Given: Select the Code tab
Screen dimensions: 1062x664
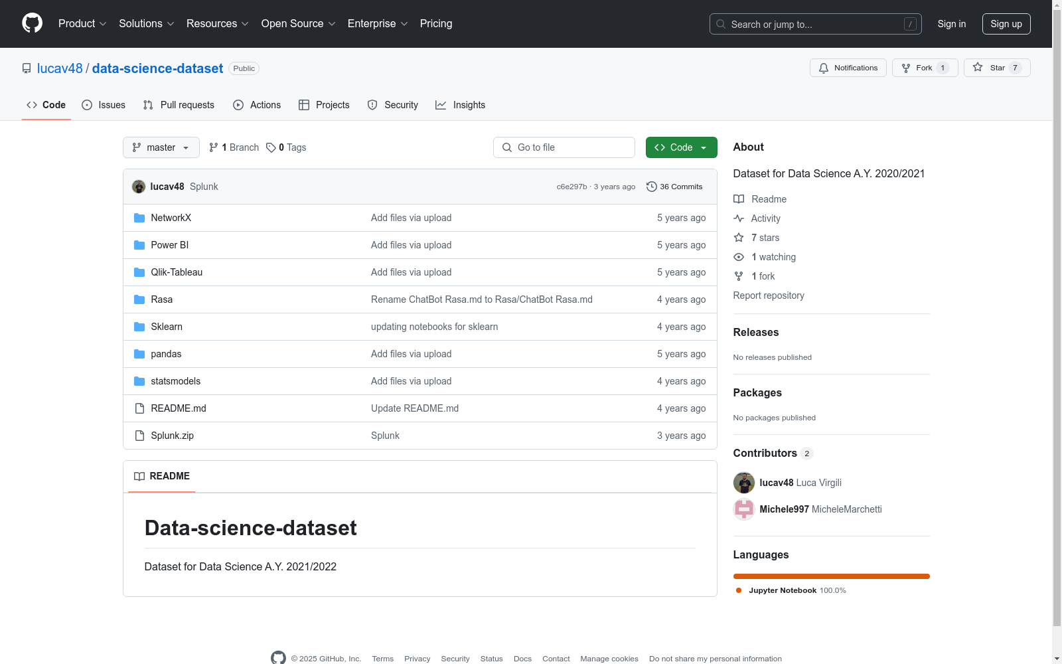Looking at the screenshot, I should pos(46,105).
